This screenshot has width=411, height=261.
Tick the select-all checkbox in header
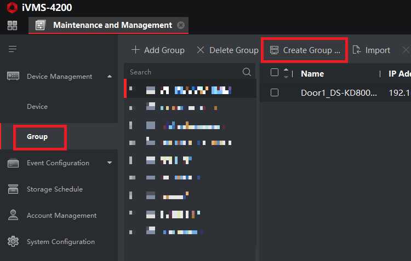[275, 73]
